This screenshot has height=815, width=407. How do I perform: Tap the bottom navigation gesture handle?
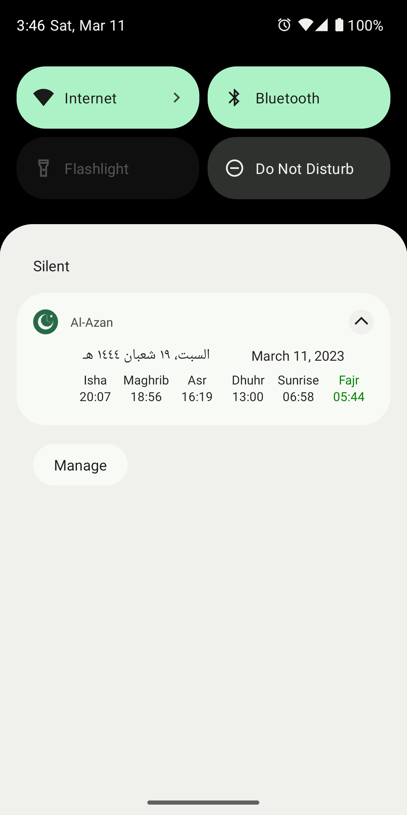pos(203,803)
